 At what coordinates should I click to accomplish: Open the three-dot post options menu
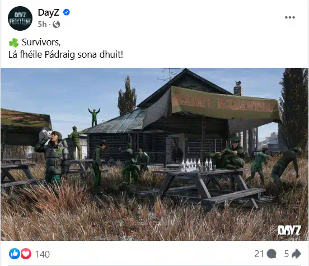coord(290,17)
